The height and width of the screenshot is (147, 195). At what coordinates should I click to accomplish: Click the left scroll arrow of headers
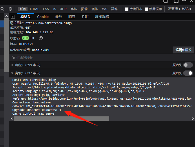[12, 119]
